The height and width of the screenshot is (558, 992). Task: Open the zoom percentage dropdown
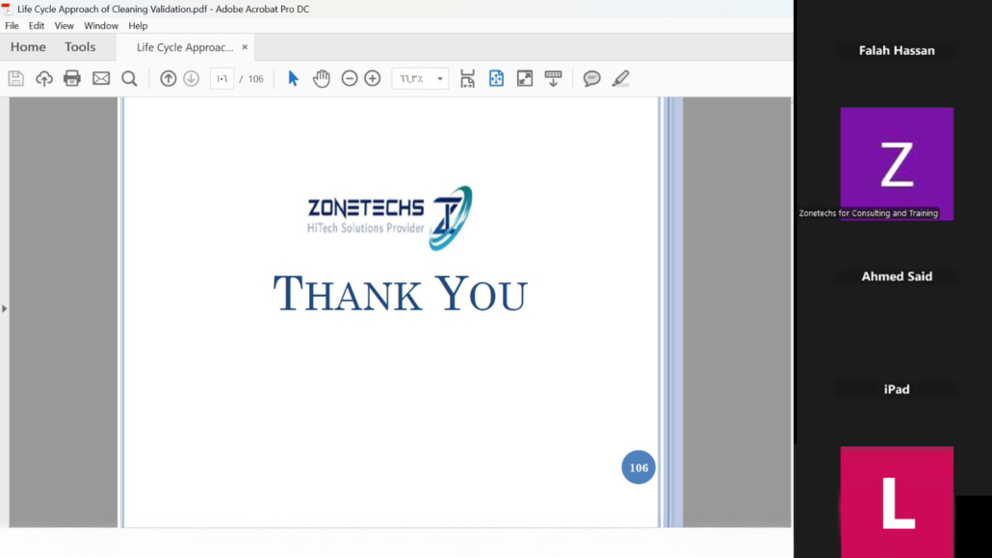pos(440,79)
